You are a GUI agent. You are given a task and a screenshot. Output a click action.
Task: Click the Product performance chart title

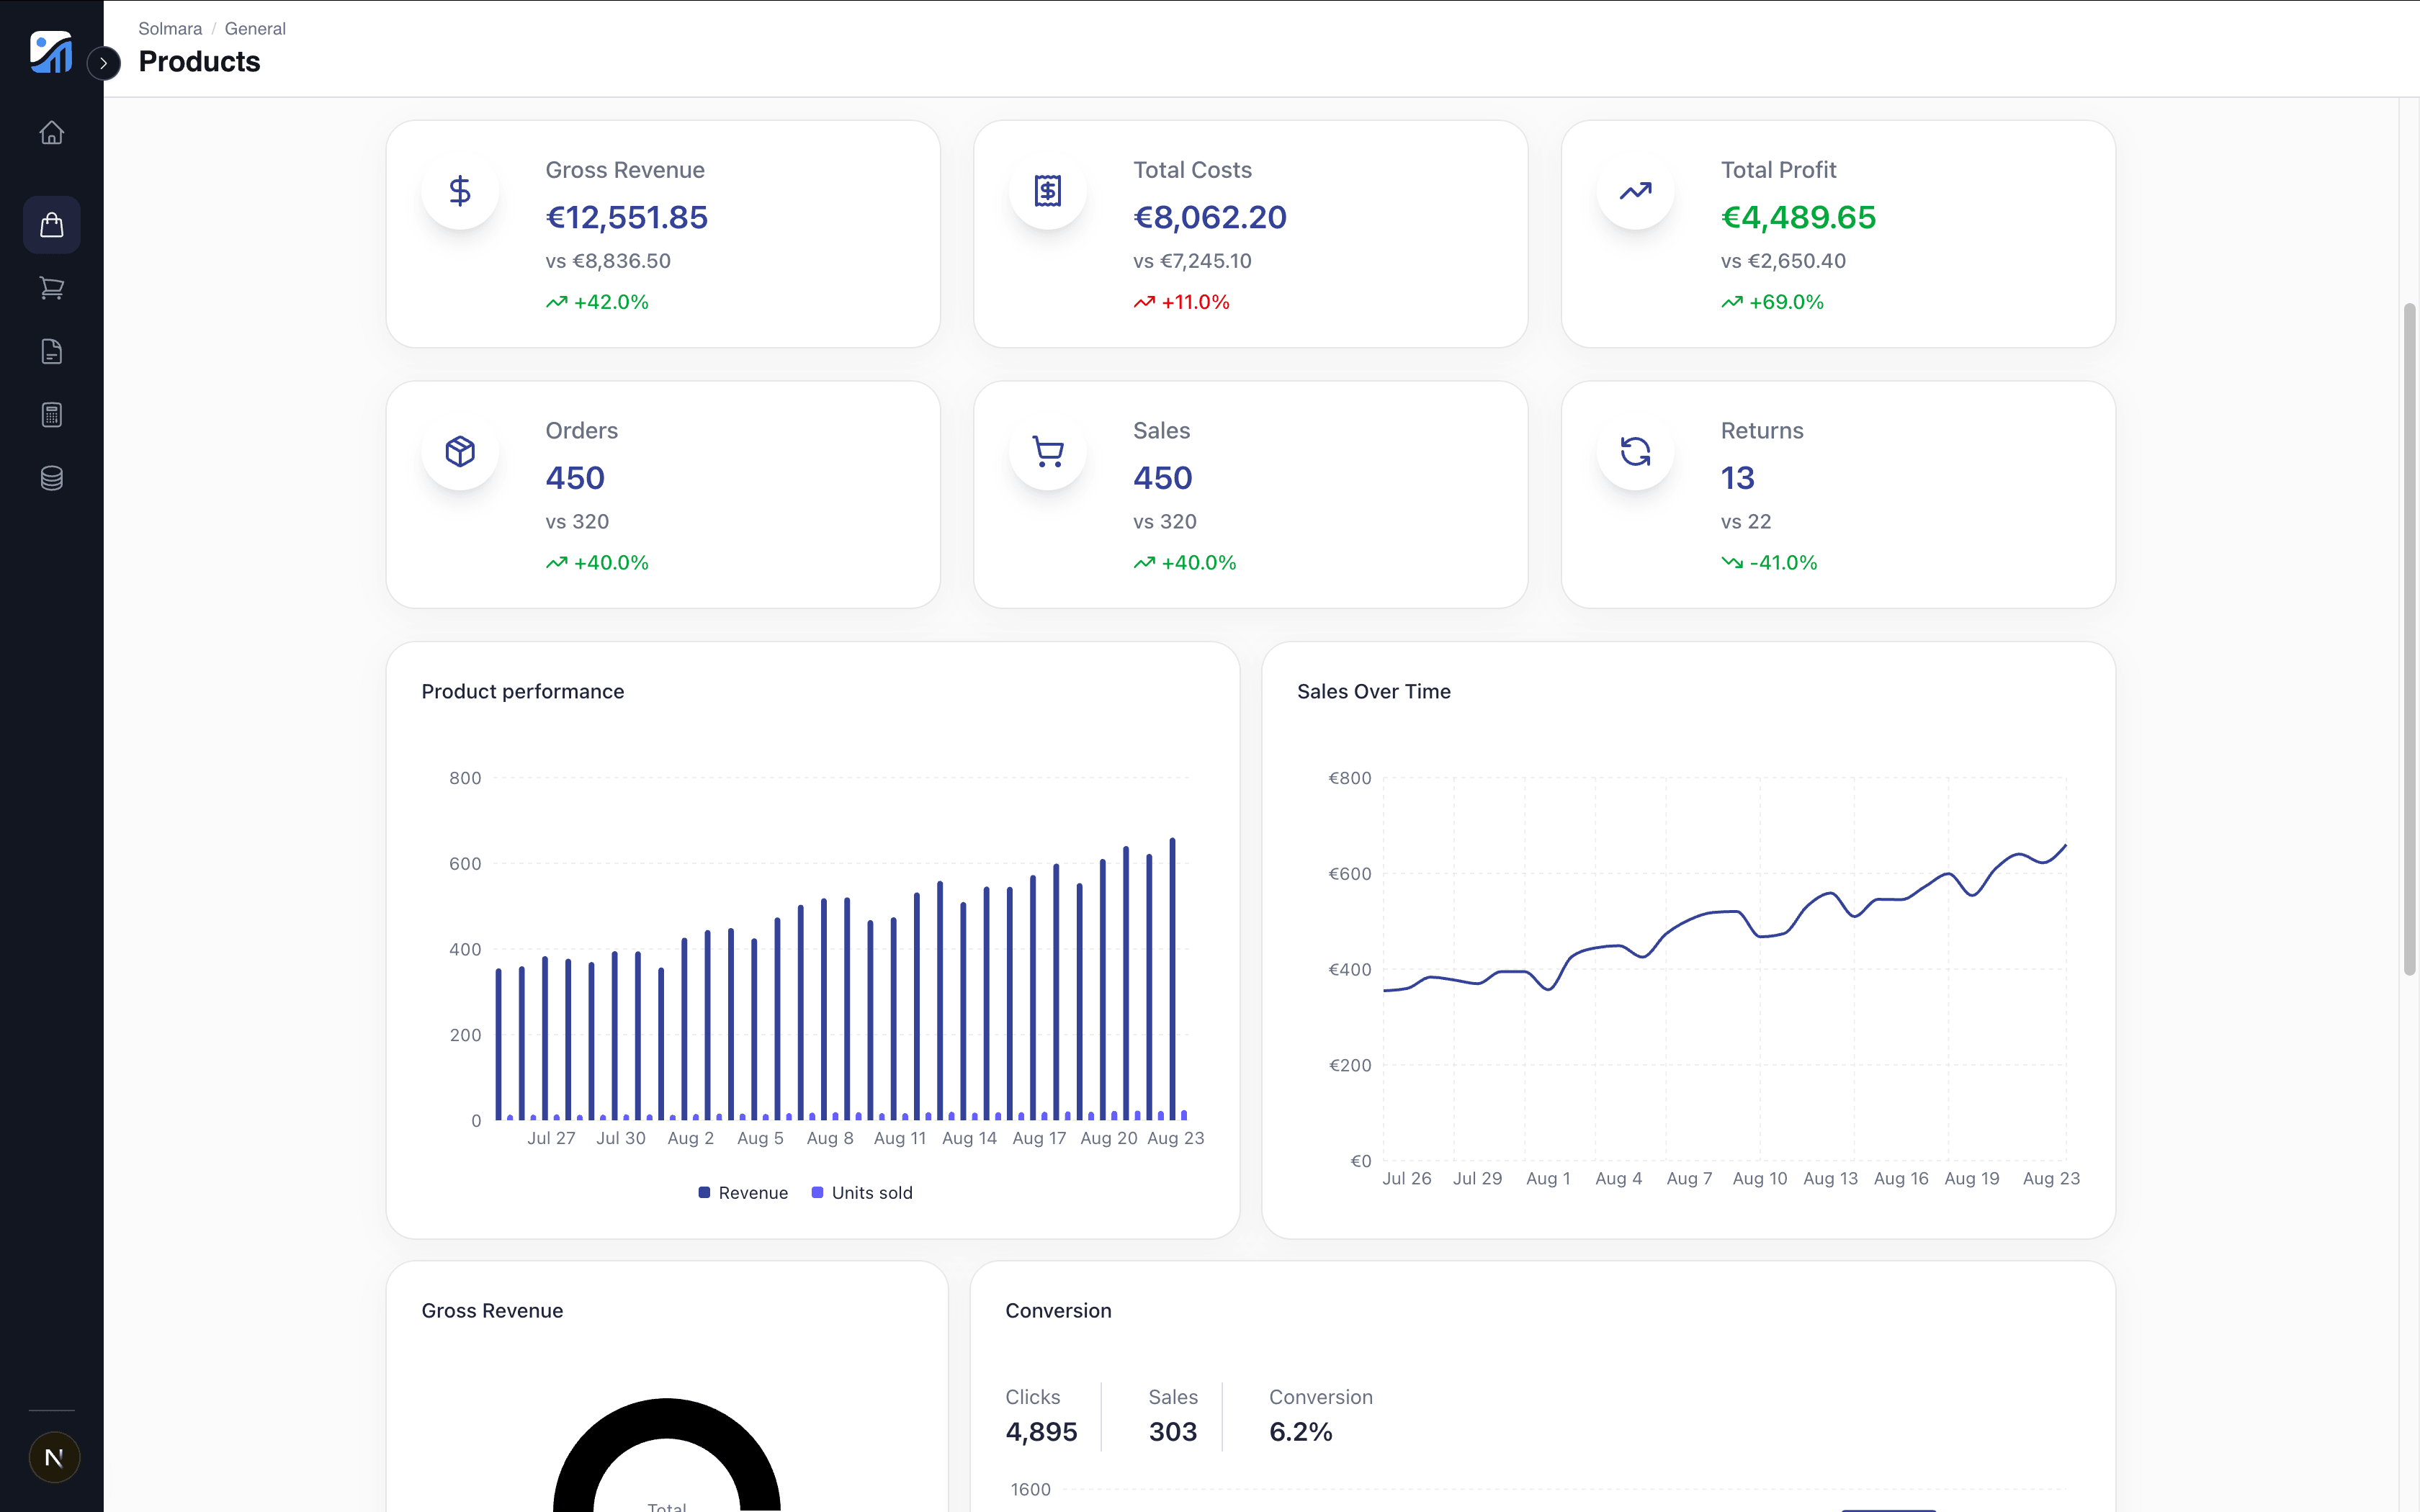point(523,691)
